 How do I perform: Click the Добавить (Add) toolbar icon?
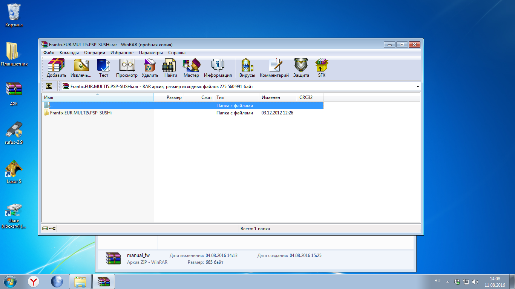pyautogui.click(x=56, y=68)
